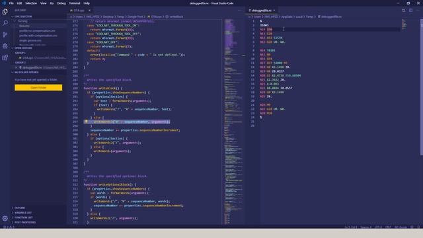The image size is (423, 238).
Task: Click the NC language mode in the status bar
Action: 401,227
